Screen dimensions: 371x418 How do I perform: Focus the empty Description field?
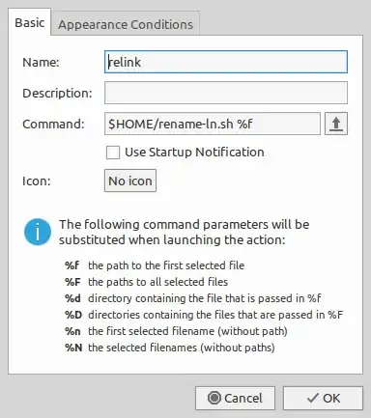click(x=226, y=93)
